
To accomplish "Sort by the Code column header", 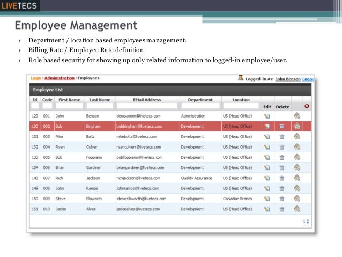I will point(47,100).
